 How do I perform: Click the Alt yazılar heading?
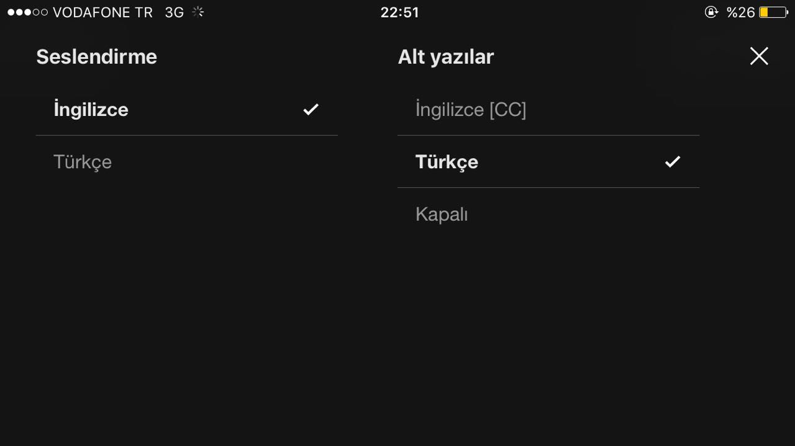(x=445, y=57)
